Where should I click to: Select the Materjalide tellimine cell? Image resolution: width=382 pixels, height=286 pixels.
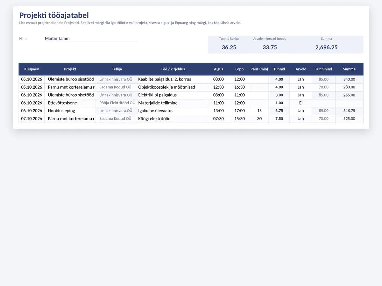click(x=173, y=103)
